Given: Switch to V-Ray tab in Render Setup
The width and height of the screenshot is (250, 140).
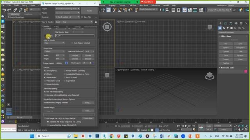Looking at the screenshot, I should [57, 27].
